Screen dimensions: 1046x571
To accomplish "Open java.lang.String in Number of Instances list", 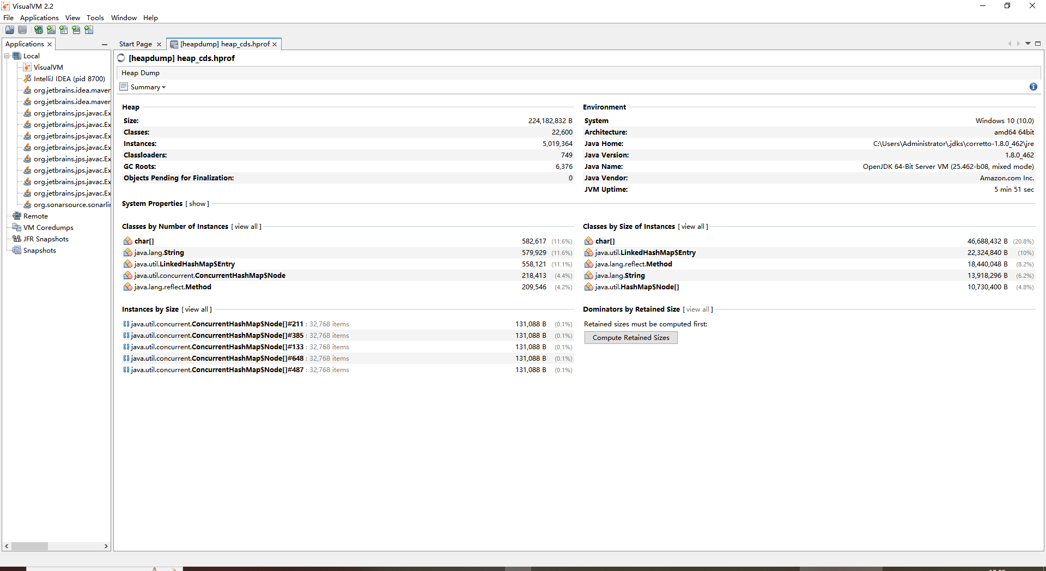I will point(159,252).
